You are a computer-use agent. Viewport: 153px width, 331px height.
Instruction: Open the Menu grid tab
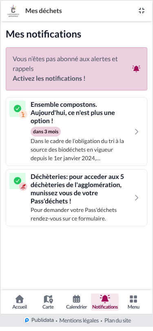133,302
